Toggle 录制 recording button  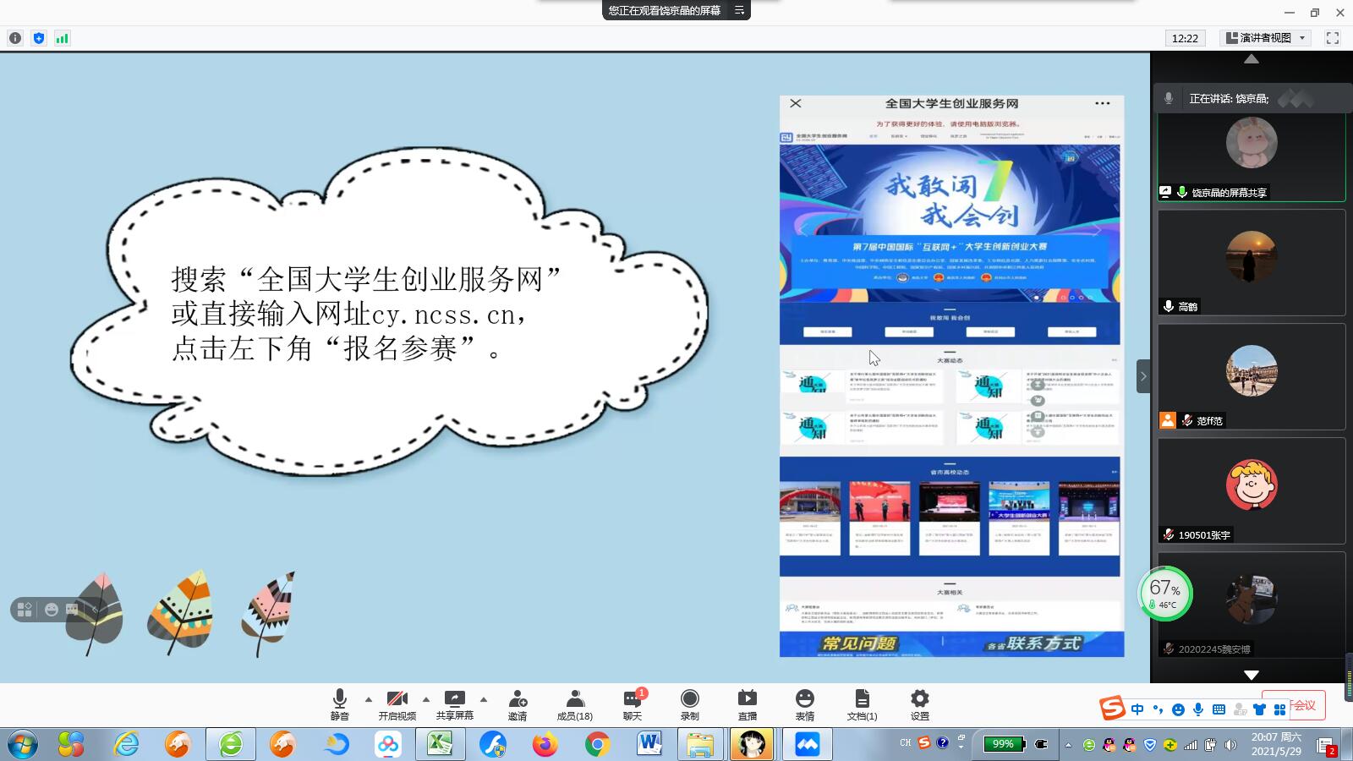[690, 704]
